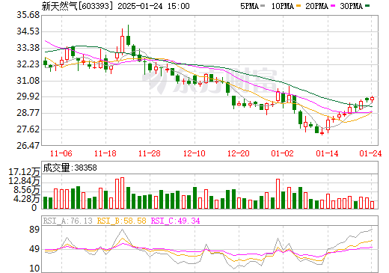This screenshot has width=389, height=273.
Task: Click the RSI_A:76.13 indicator label
Action: coord(67,221)
